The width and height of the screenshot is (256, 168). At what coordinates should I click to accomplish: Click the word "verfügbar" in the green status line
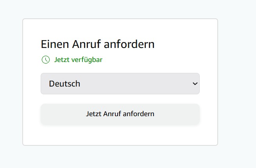pyautogui.click(x=87, y=60)
